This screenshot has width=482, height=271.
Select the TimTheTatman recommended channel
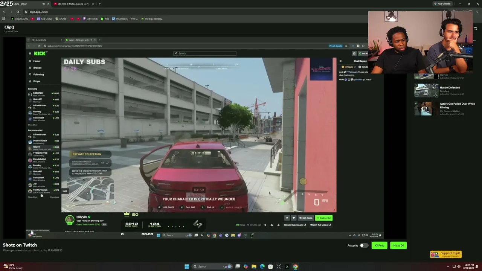(x=44, y=191)
